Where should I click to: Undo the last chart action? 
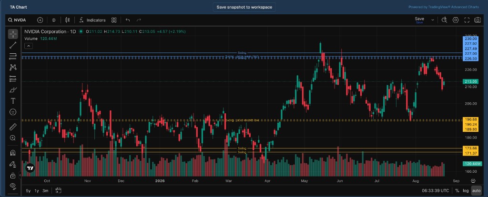[x=128, y=20]
